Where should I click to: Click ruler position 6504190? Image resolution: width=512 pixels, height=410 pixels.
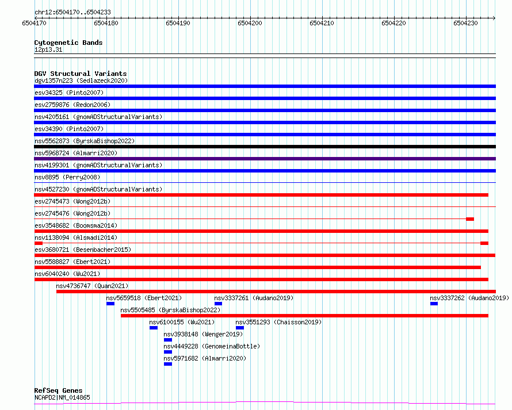click(x=178, y=23)
